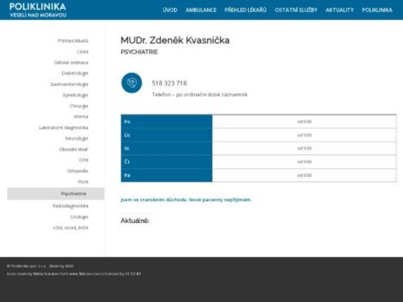Open Ušní, nosní, krční sidebar link
This screenshot has height=302, width=403.
(x=71, y=228)
